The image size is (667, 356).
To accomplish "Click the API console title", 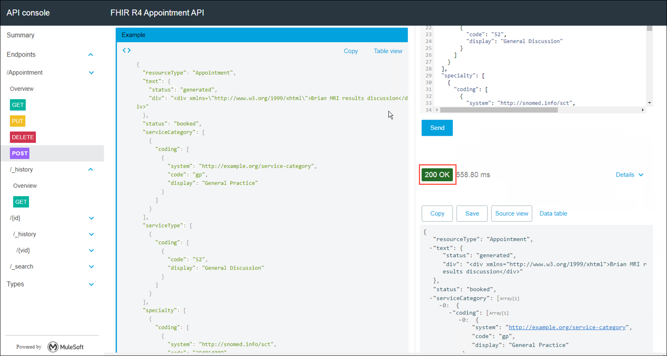I will (28, 13).
